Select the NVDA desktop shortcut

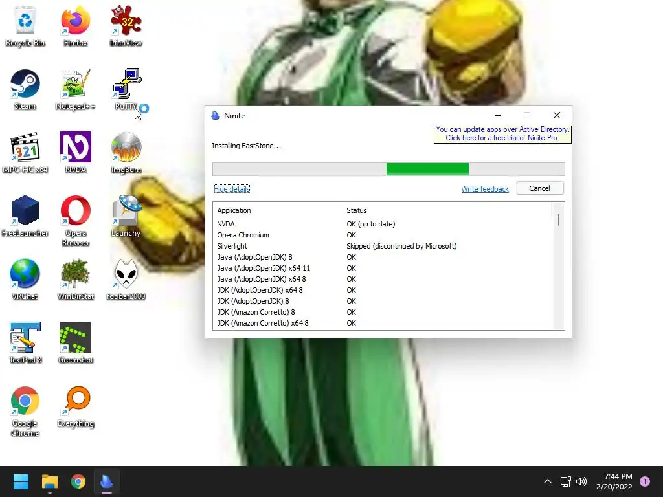pos(75,153)
